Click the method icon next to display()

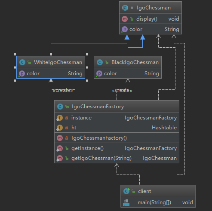pos(125,19)
